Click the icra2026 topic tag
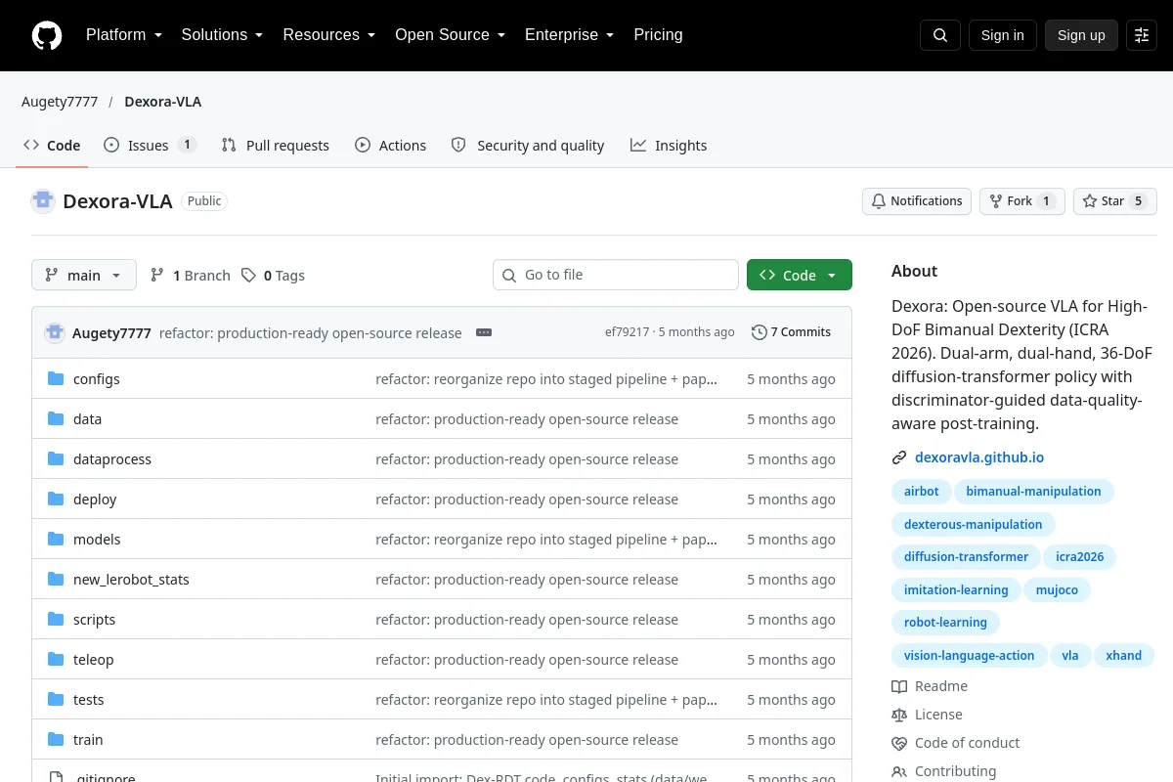1173x782 pixels. pos(1080,557)
